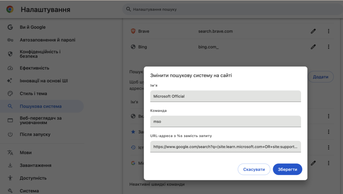Open 'Після запуску' settings
Screen dimensions: 343x194
pos(35,134)
